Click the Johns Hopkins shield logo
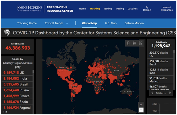The width and height of the screenshot is (177, 115). (x=7, y=33)
